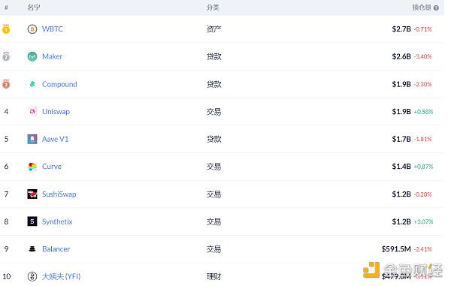Screen dimensions: 451x286
Task: Open the WBTC project link
Action: (x=53, y=29)
